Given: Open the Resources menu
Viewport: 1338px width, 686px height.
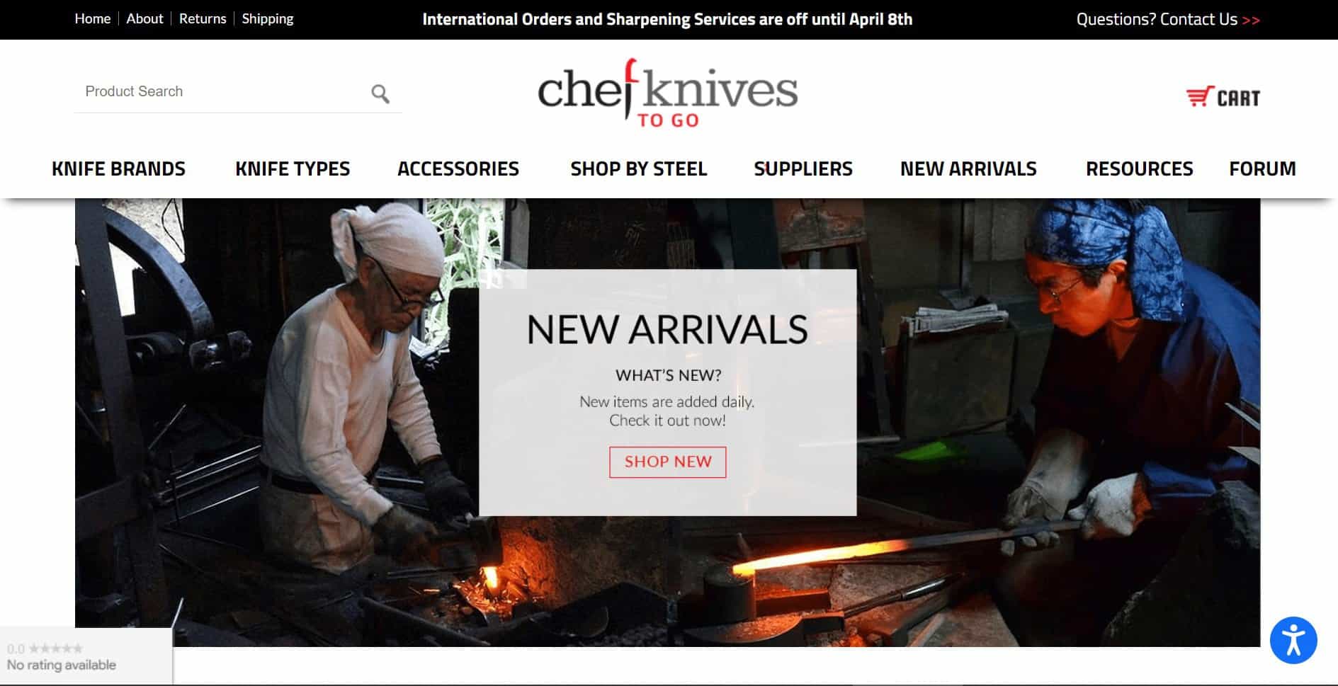Looking at the screenshot, I should click(1139, 168).
